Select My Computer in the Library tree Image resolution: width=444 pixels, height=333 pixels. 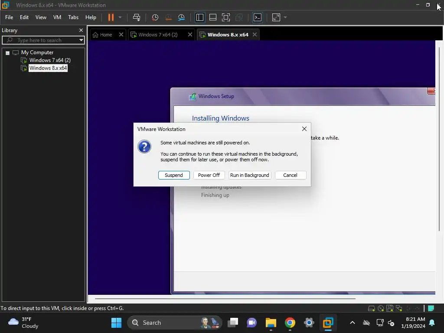coord(37,52)
